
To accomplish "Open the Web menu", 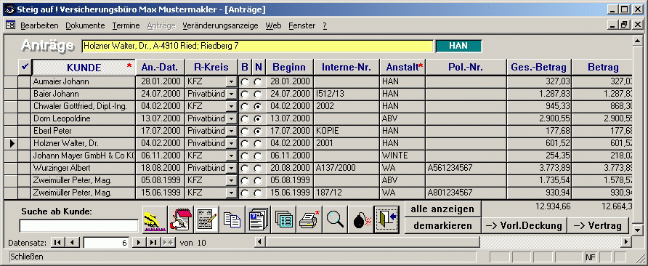I will 273,25.
